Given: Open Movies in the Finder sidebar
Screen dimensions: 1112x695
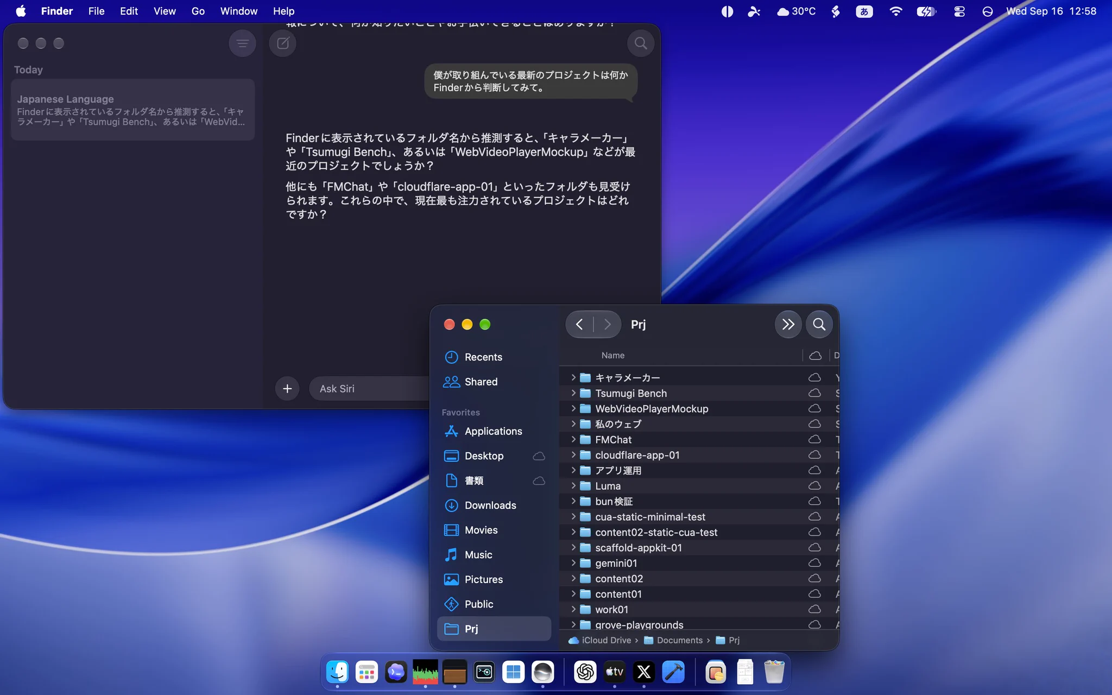Looking at the screenshot, I should [x=494, y=530].
